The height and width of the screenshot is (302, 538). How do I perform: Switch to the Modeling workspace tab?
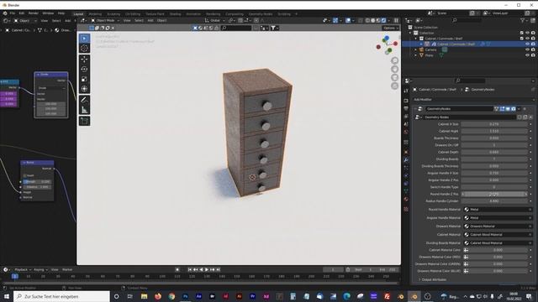(x=95, y=14)
